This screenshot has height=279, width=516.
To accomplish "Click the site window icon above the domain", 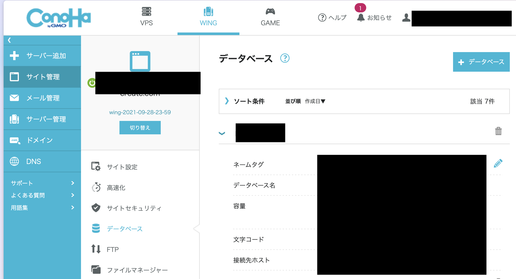I will (140, 61).
